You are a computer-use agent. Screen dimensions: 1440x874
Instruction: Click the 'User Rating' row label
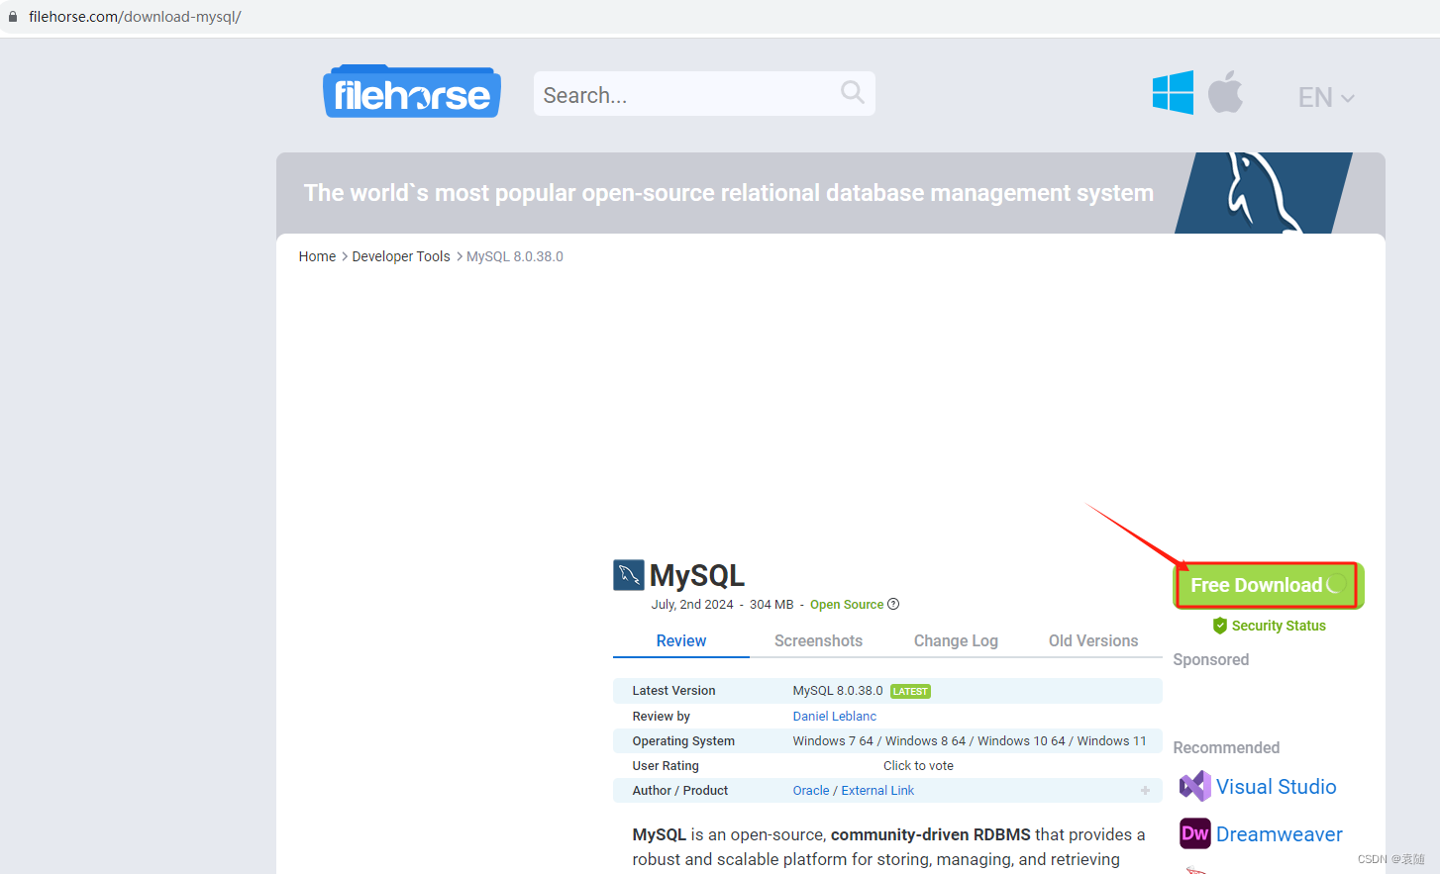click(x=666, y=766)
